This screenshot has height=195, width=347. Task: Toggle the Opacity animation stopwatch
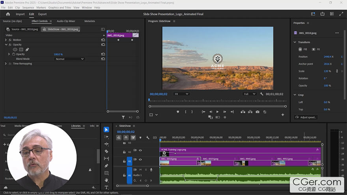point(13,54)
